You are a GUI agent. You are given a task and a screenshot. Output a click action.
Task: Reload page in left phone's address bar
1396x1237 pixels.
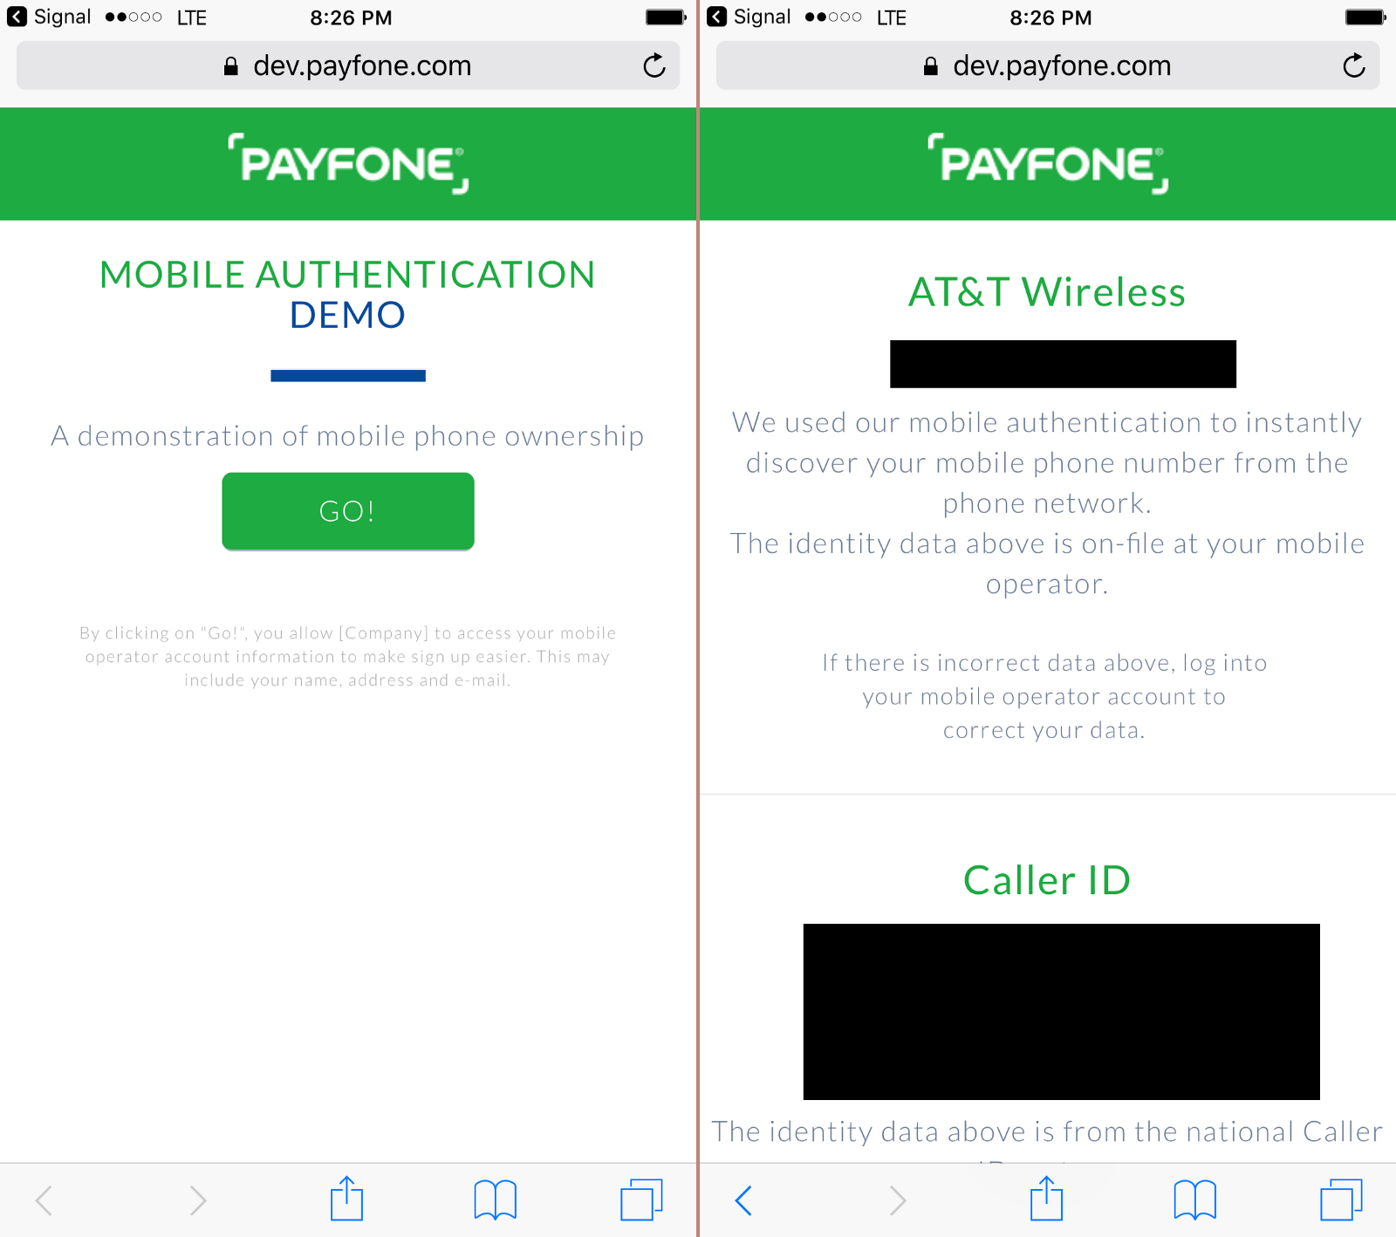pos(654,65)
